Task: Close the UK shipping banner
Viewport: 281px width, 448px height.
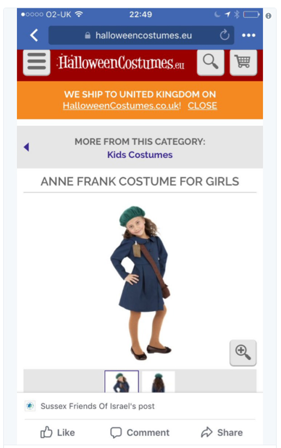Action: click(202, 106)
